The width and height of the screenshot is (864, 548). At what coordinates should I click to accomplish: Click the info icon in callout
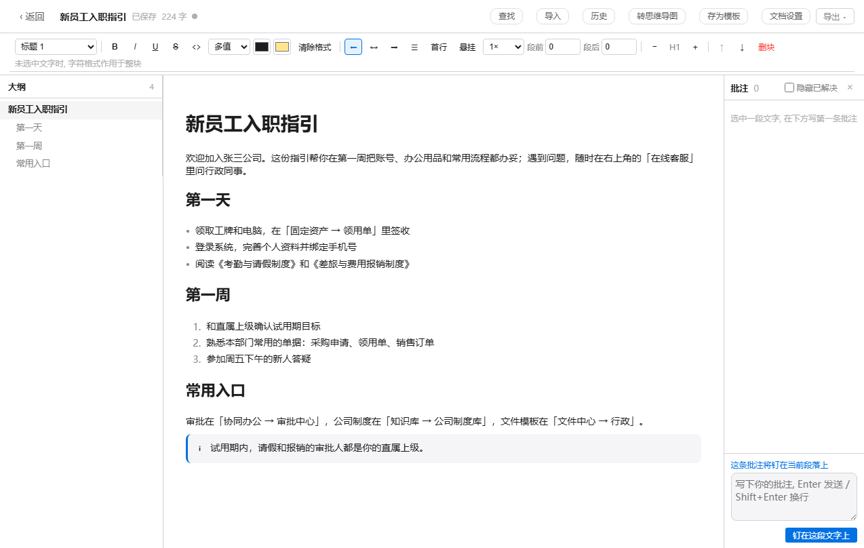[199, 448]
